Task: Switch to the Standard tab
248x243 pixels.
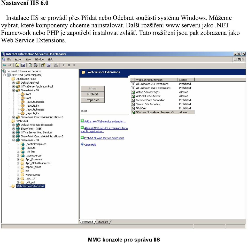Action: (103, 222)
